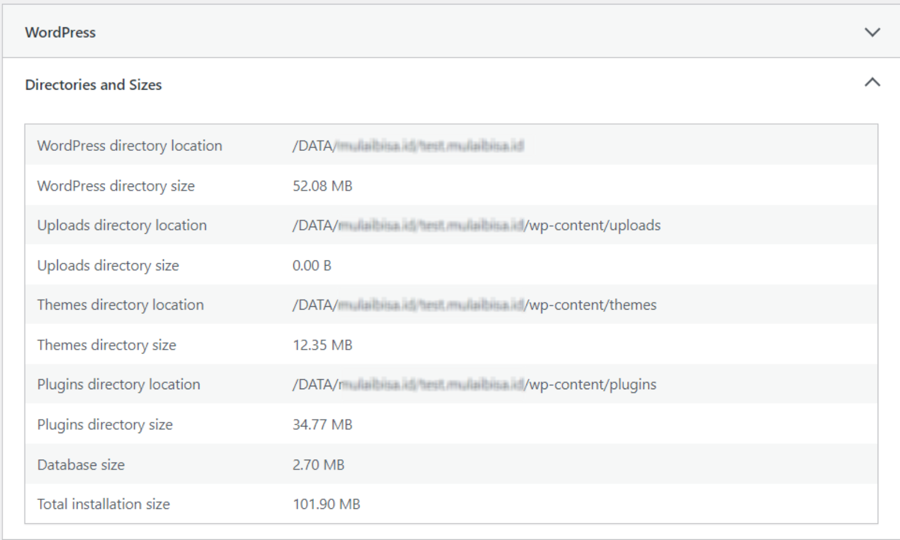Select the path ending in /wp-content/plugins
This screenshot has width=900, height=540.
[x=474, y=385]
